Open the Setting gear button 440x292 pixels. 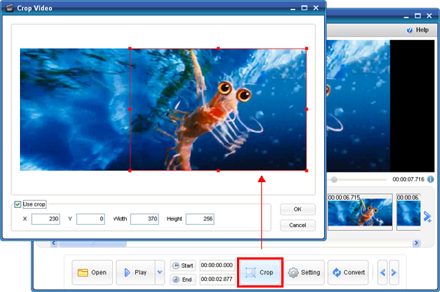[304, 272]
